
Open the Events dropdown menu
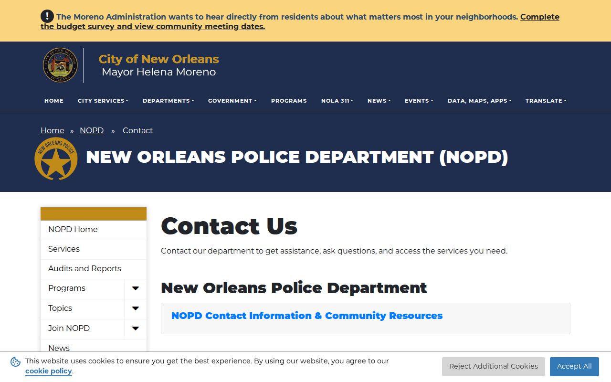[x=419, y=101]
